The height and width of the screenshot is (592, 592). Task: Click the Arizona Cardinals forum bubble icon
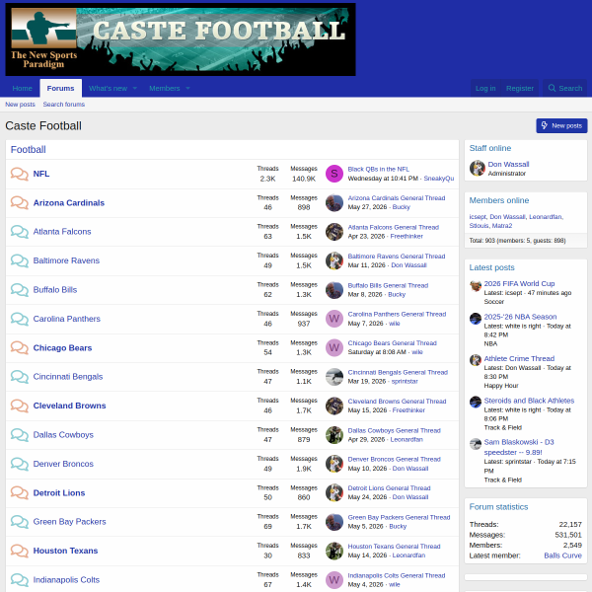(20, 202)
